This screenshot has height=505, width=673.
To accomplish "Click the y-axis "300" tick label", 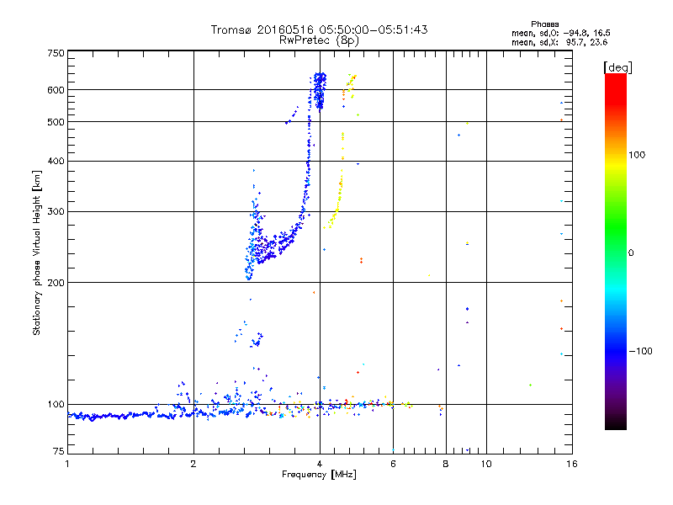I will (x=56, y=211).
